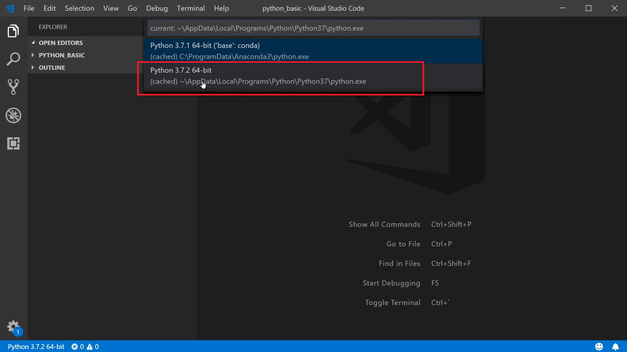The image size is (627, 352).
Task: Open the Go menu
Action: [x=132, y=8]
